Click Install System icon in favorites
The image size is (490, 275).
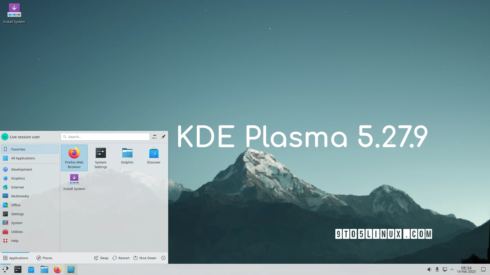point(74,181)
